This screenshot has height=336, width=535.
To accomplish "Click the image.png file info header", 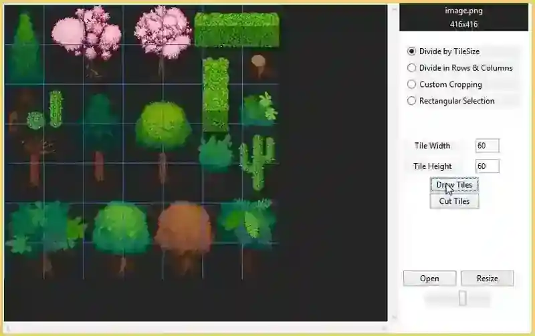I will 463,17.
